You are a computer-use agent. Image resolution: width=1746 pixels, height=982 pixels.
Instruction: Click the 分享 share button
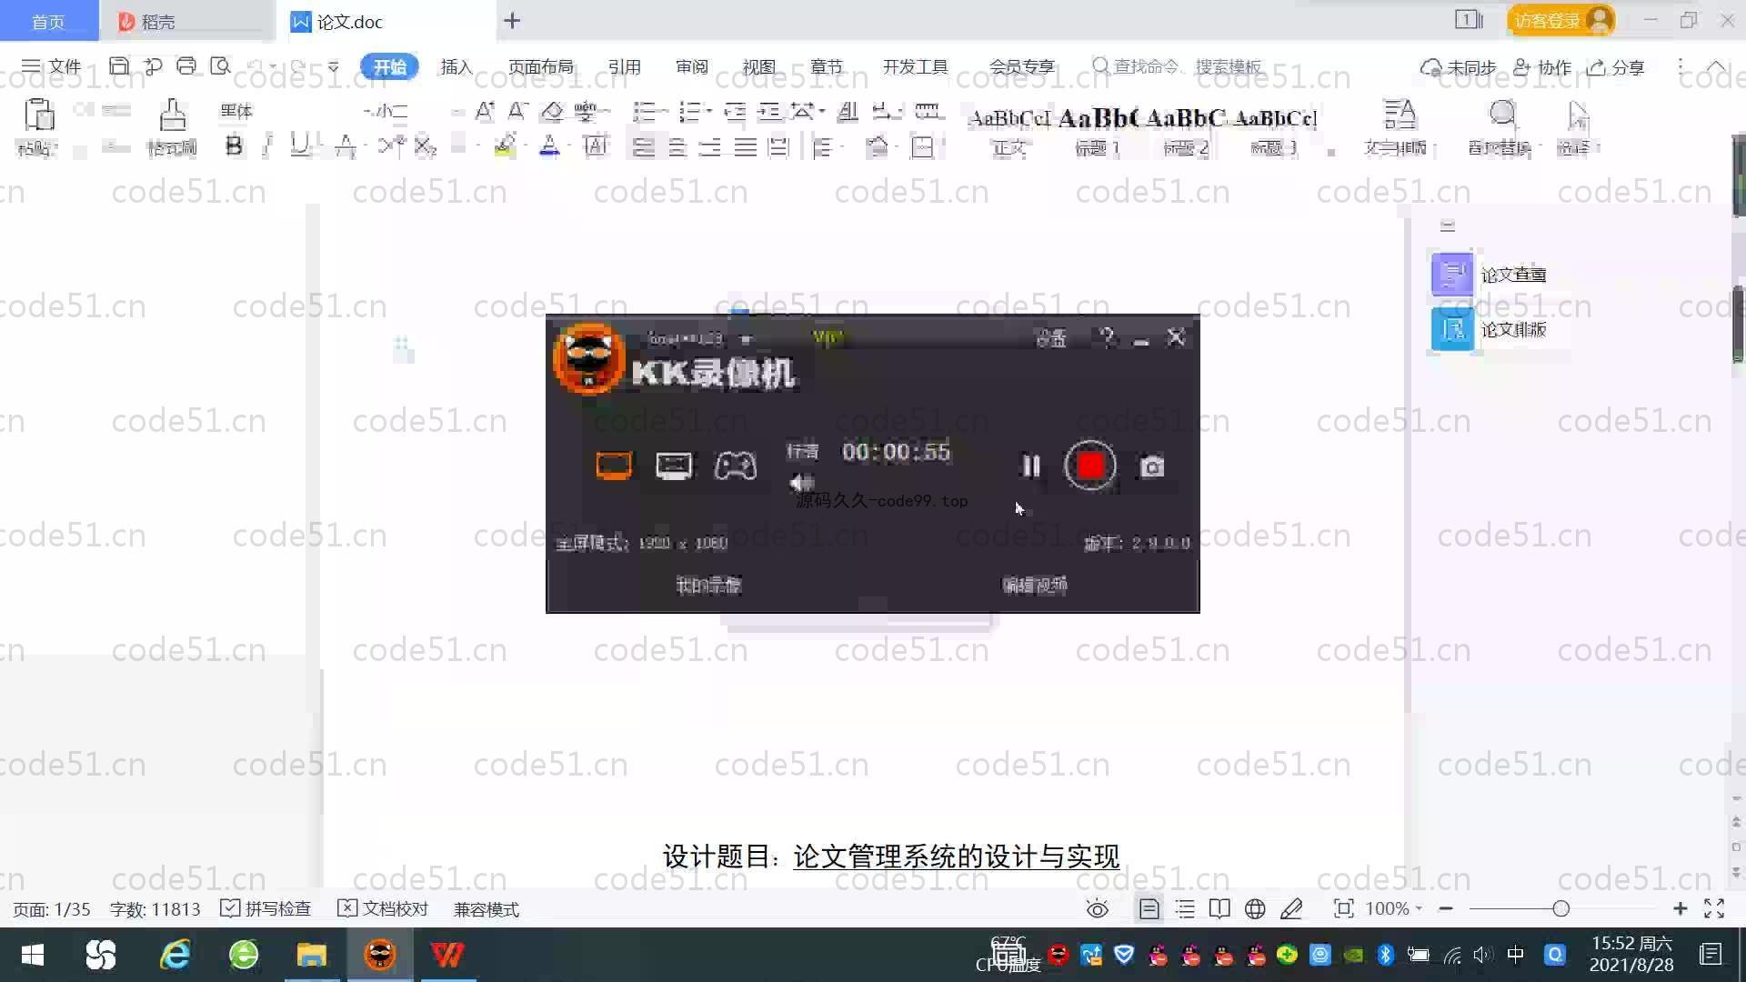coord(1616,67)
